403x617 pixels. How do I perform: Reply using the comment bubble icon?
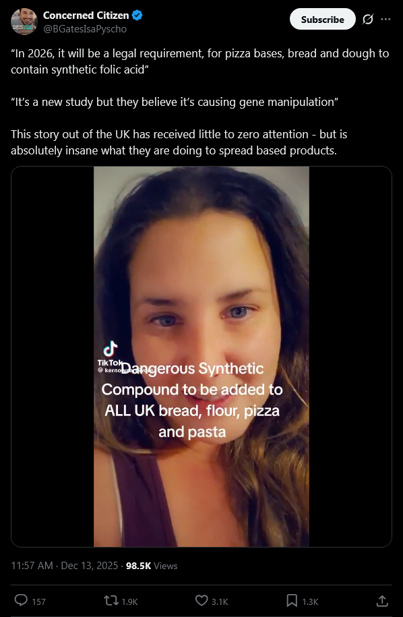(x=21, y=600)
